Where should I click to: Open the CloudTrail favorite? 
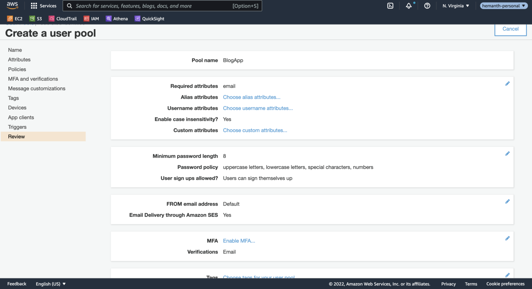coord(63,18)
